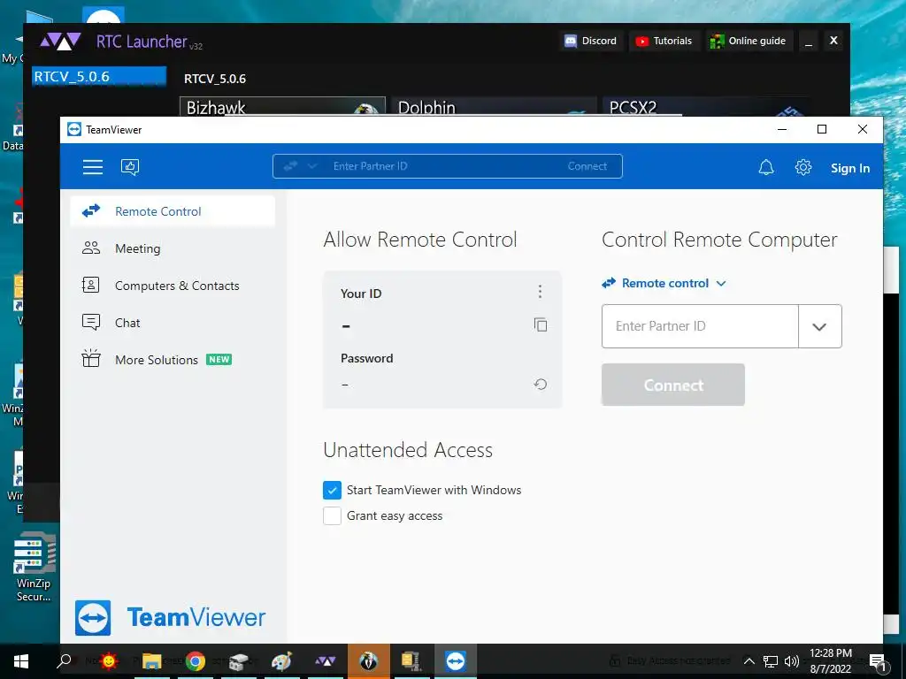Click the PCSX2 card in RTC Launcher
This screenshot has height=679, width=906.
coord(705,107)
